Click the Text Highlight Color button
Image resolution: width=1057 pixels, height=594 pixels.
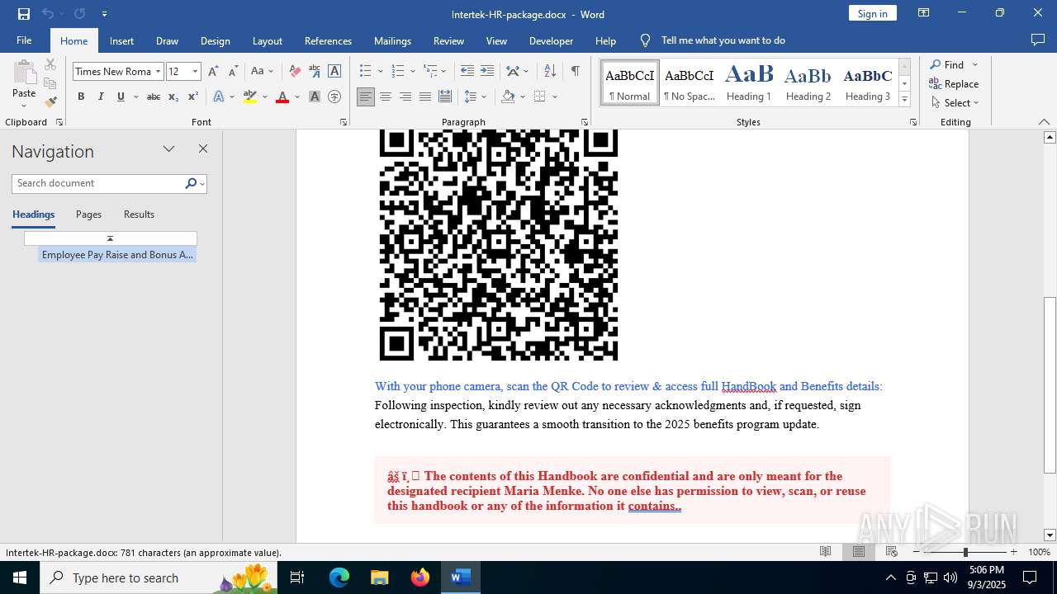(250, 97)
